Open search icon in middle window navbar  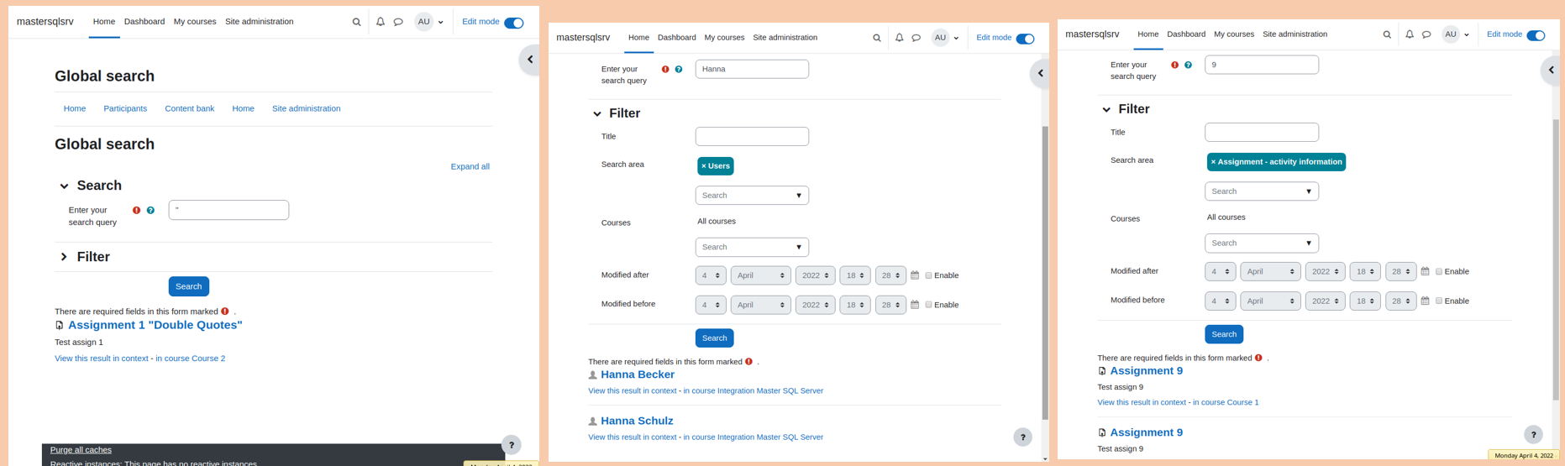pos(877,38)
